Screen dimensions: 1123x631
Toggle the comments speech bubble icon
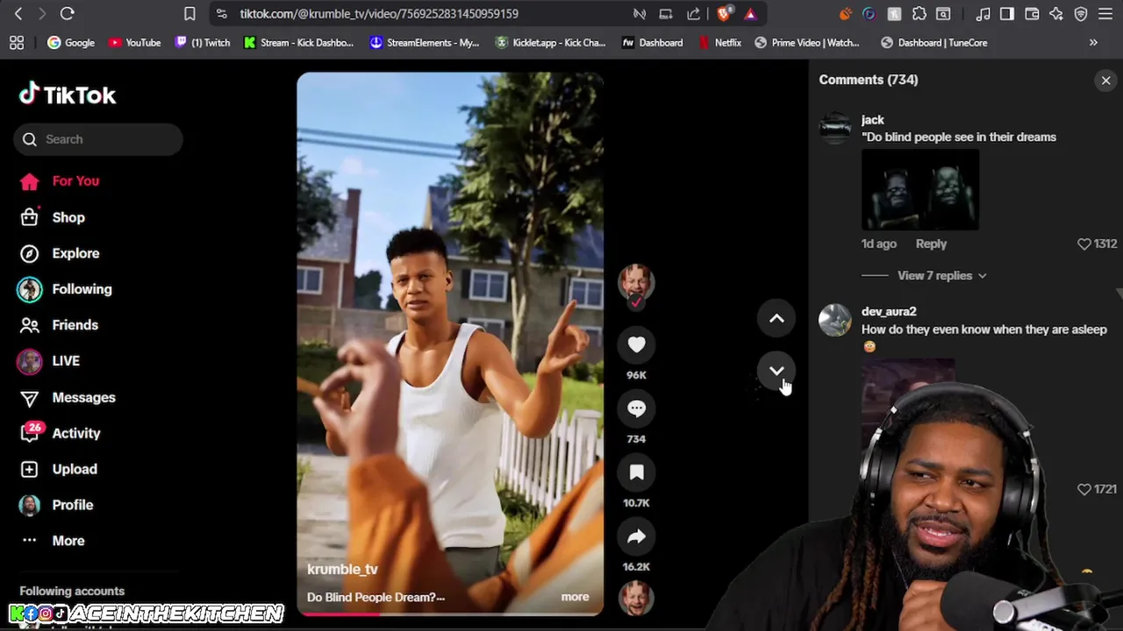click(x=636, y=409)
